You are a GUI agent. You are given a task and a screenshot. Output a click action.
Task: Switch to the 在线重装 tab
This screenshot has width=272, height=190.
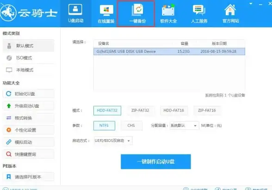pos(106,14)
